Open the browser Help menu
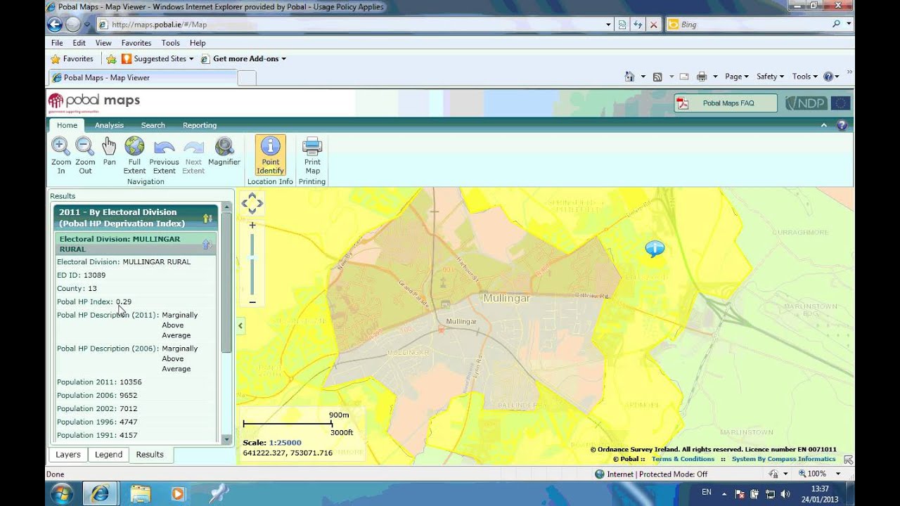The width and height of the screenshot is (900, 506). 198,43
